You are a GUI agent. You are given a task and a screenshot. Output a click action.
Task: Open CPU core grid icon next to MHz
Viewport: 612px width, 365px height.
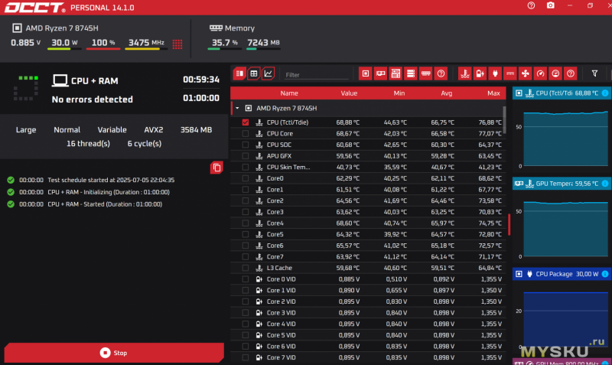point(177,44)
